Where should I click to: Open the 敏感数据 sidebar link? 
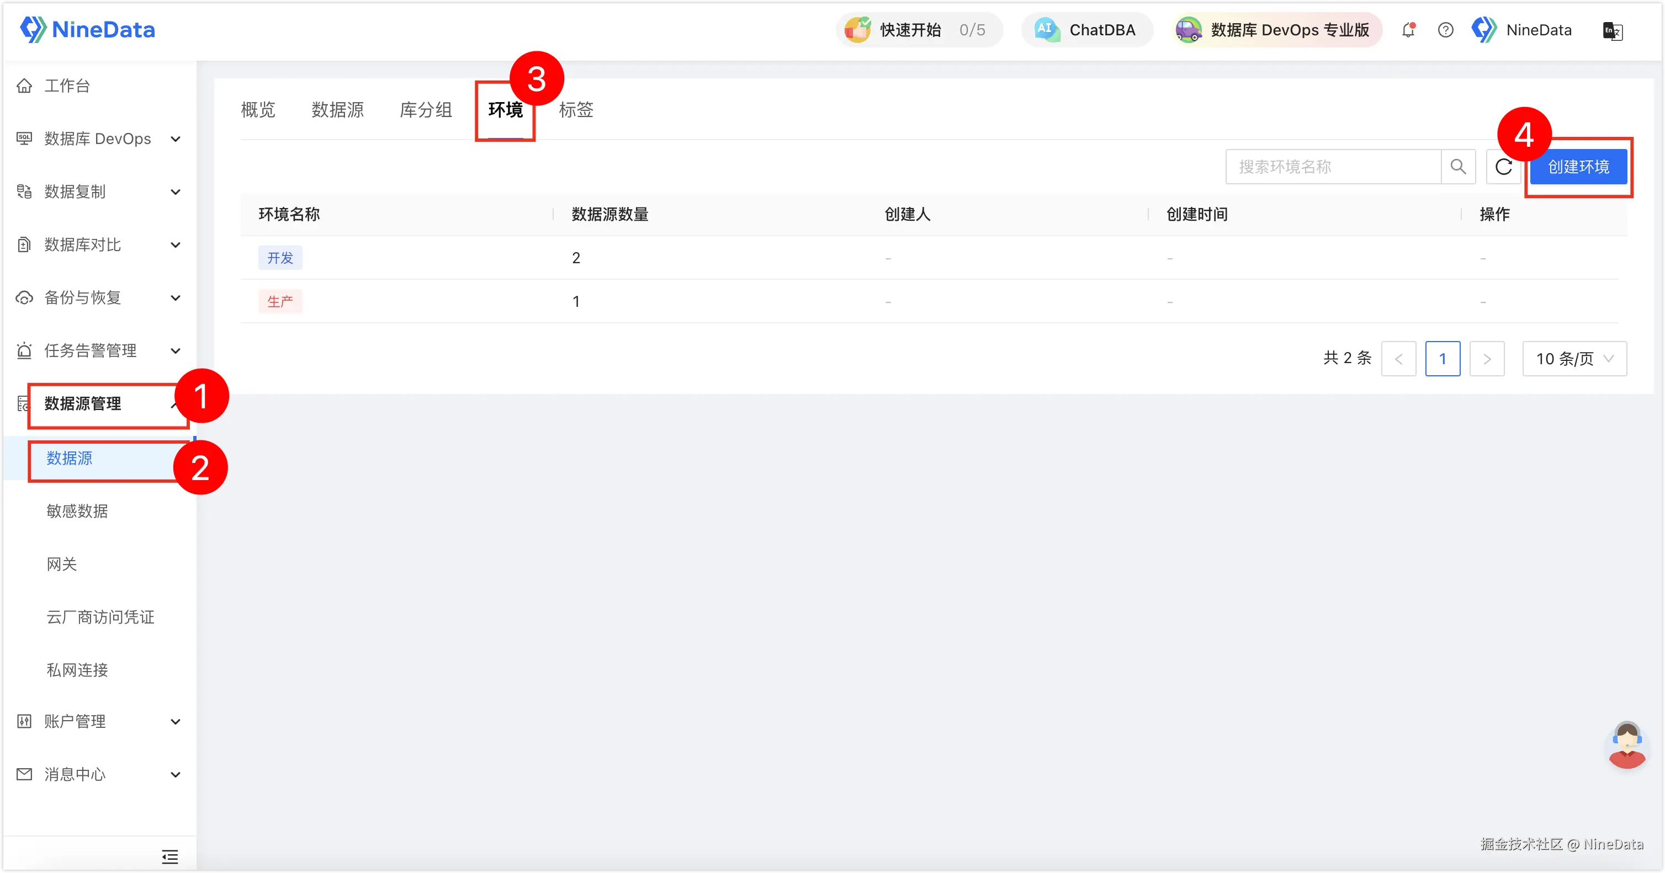click(x=77, y=511)
